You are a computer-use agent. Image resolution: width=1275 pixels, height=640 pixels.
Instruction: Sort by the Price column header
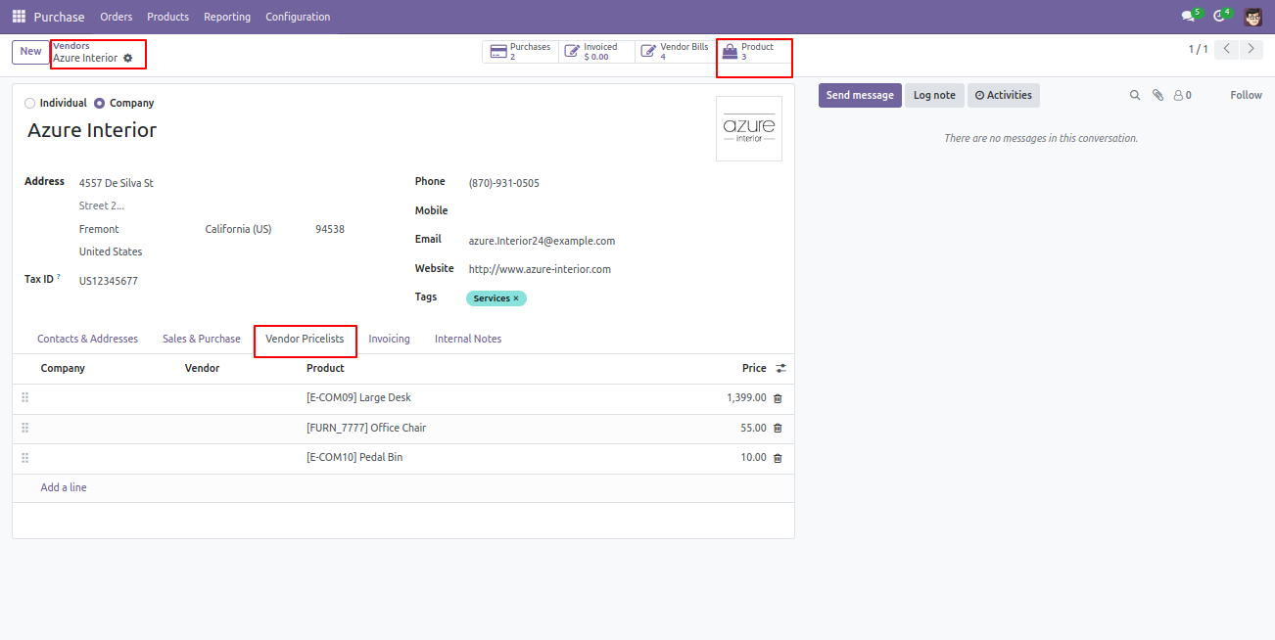point(754,368)
